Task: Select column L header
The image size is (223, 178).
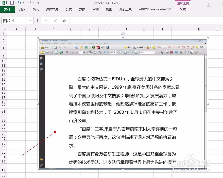Action: coord(217,29)
